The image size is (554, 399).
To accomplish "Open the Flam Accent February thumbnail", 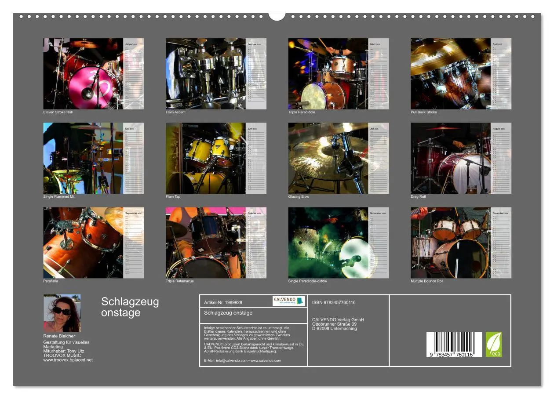I will pos(216,74).
